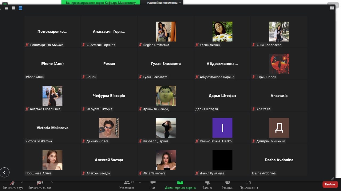Open the Настройки просмотра view options dropdown
341x191 pixels.
click(x=164, y=3)
